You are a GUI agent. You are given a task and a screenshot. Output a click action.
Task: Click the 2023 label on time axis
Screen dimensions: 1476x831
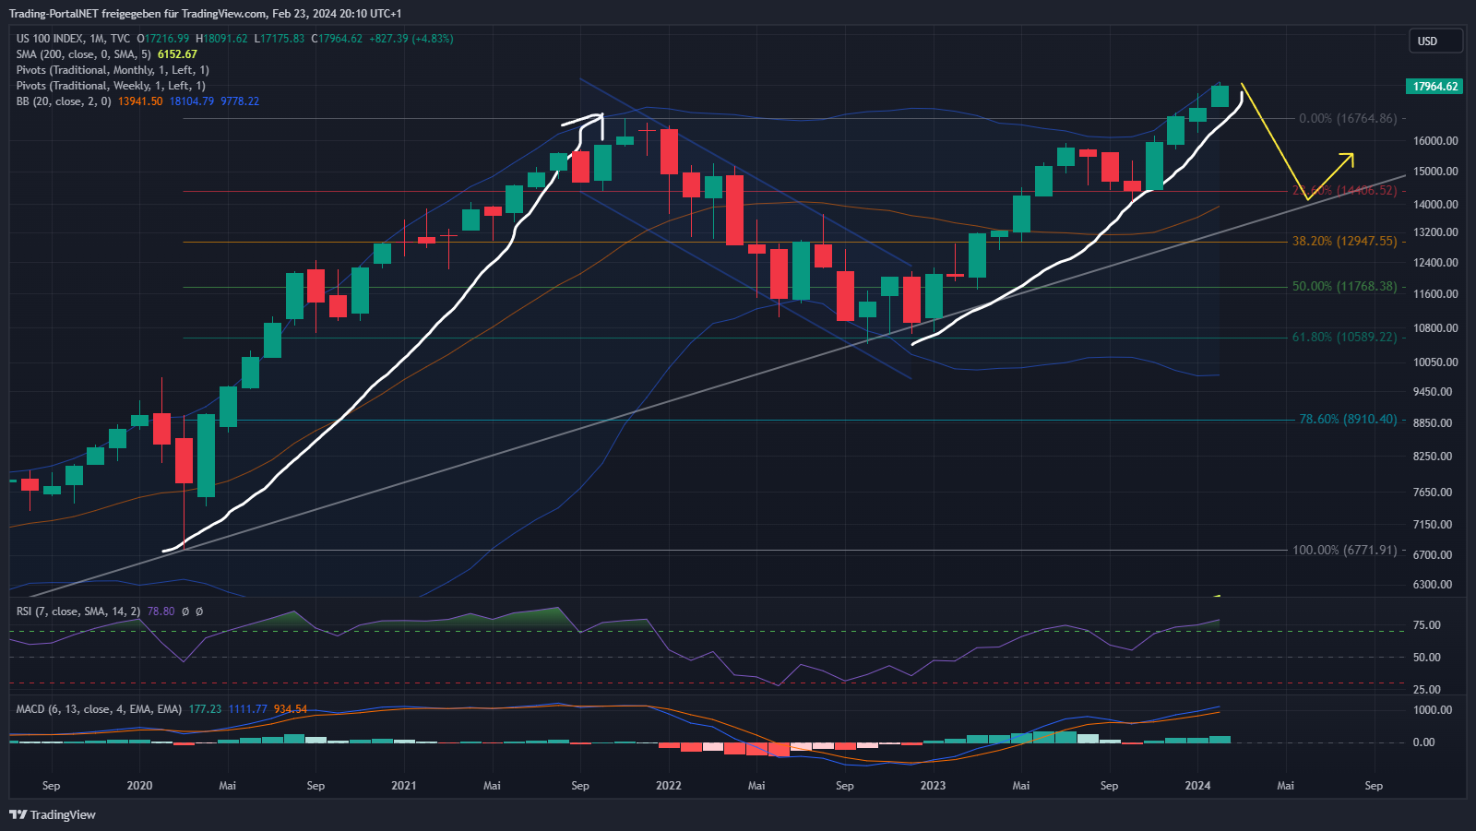coord(933,786)
